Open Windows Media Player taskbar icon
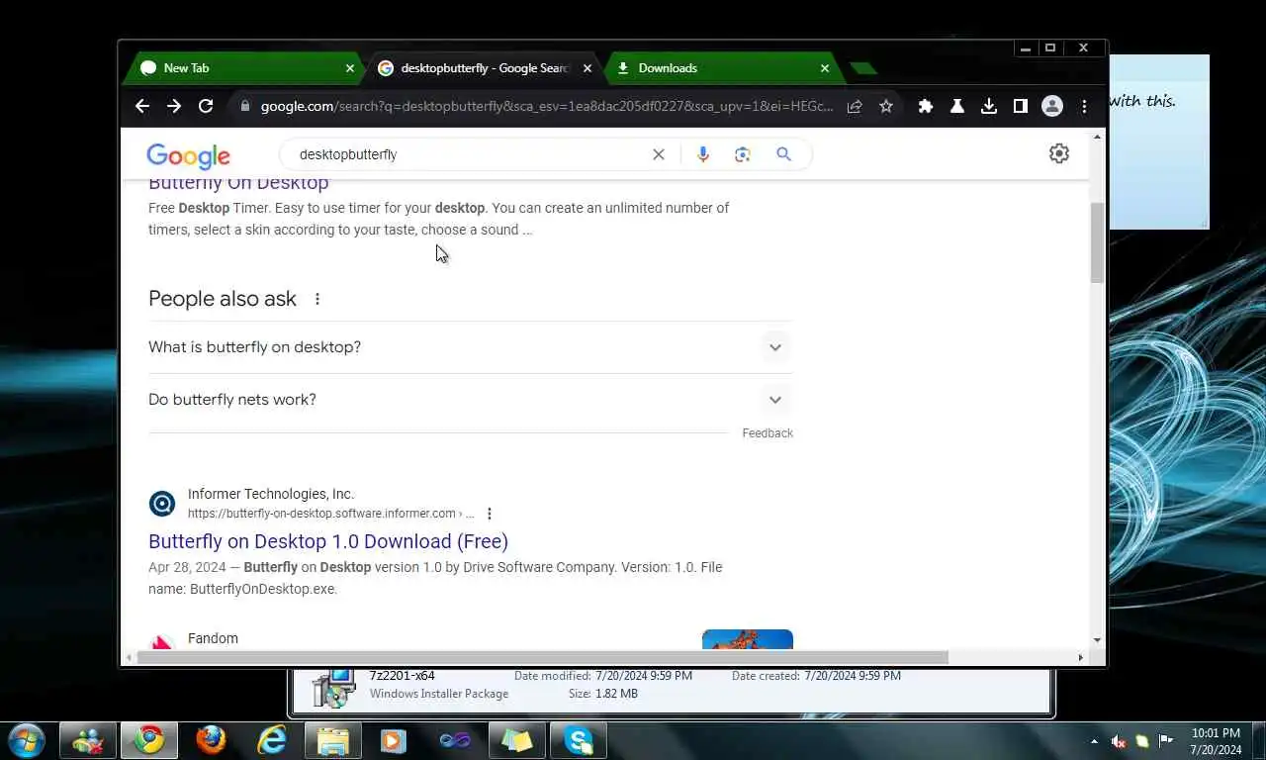 tap(394, 740)
